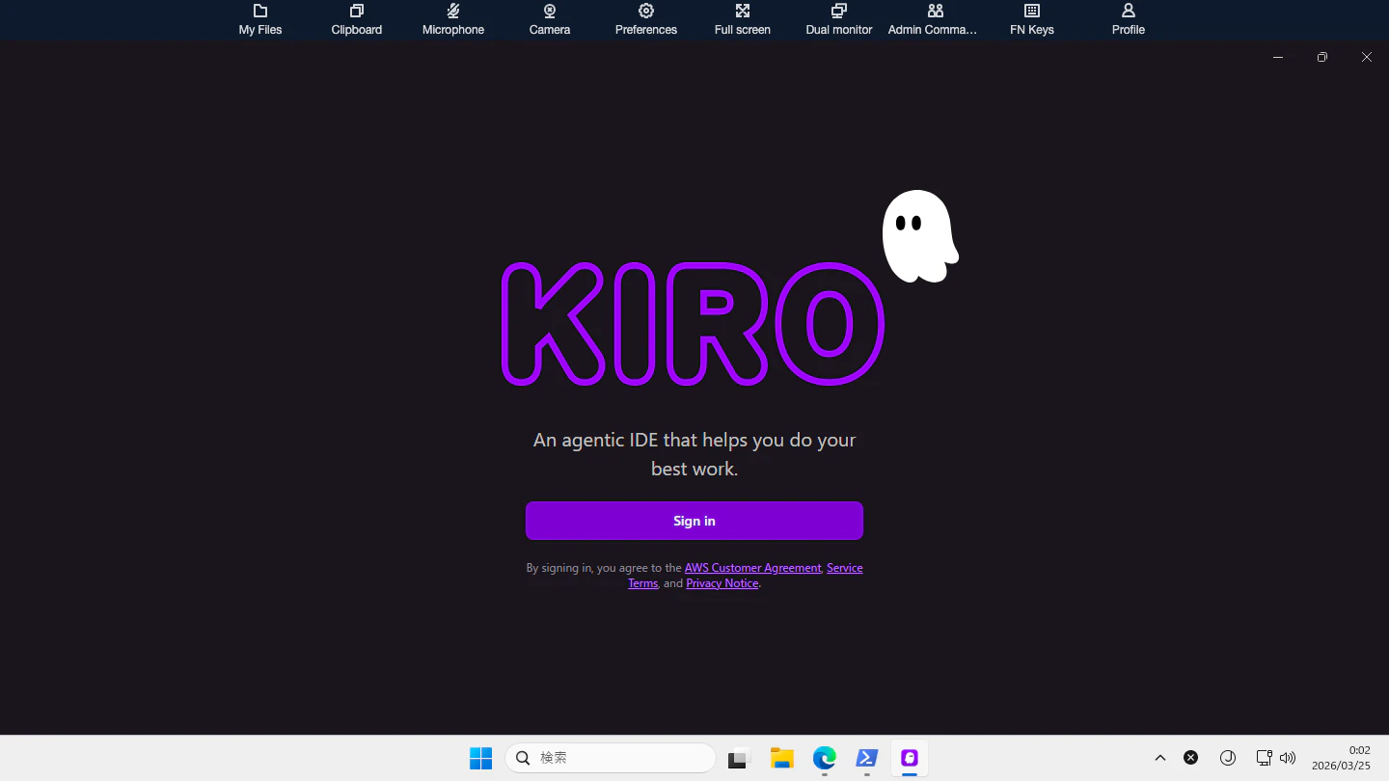Viewport: 1389px width, 781px height.
Task: Open the Privacy Notice link
Action: pyautogui.click(x=722, y=583)
